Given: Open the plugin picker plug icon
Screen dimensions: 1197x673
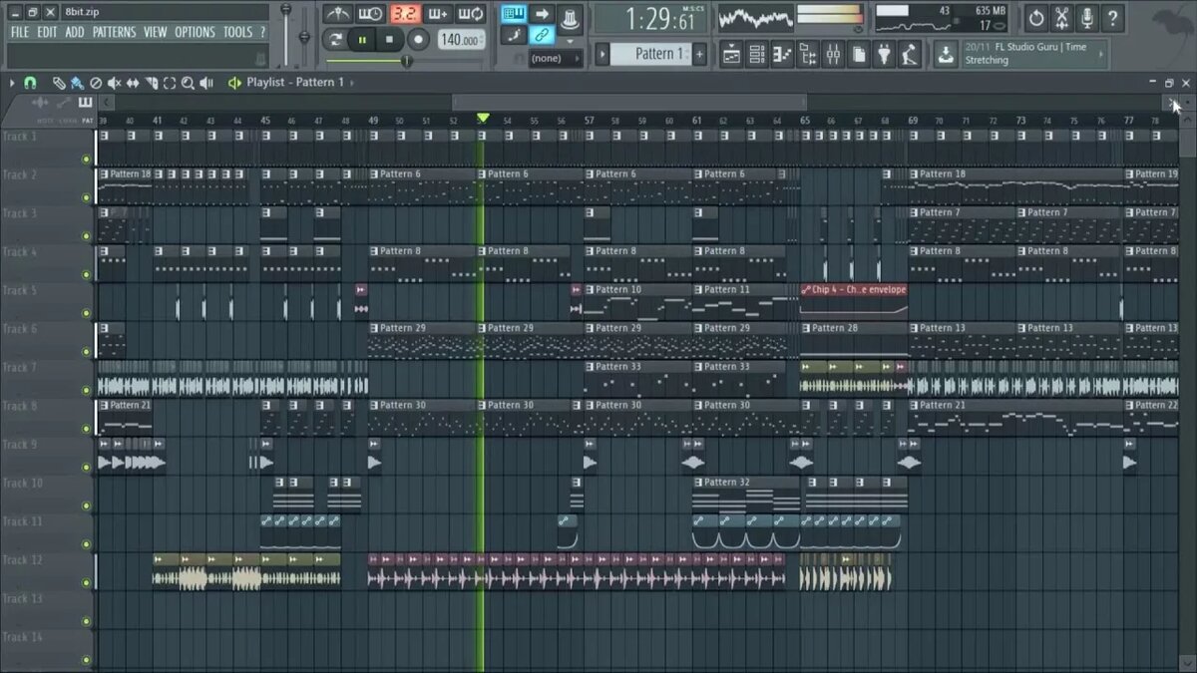Looking at the screenshot, I should [x=884, y=55].
